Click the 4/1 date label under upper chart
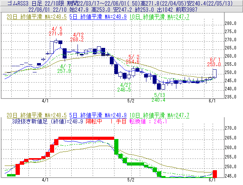This screenshot has width=243, height=185. [x=45, y=101]
